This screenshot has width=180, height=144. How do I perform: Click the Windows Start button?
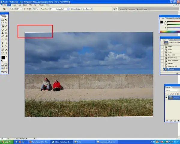point(7,142)
